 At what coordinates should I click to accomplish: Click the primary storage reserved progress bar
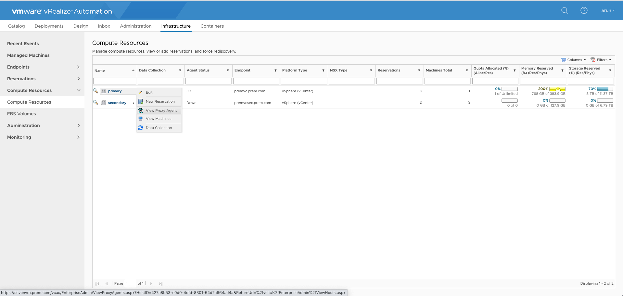pos(605,89)
